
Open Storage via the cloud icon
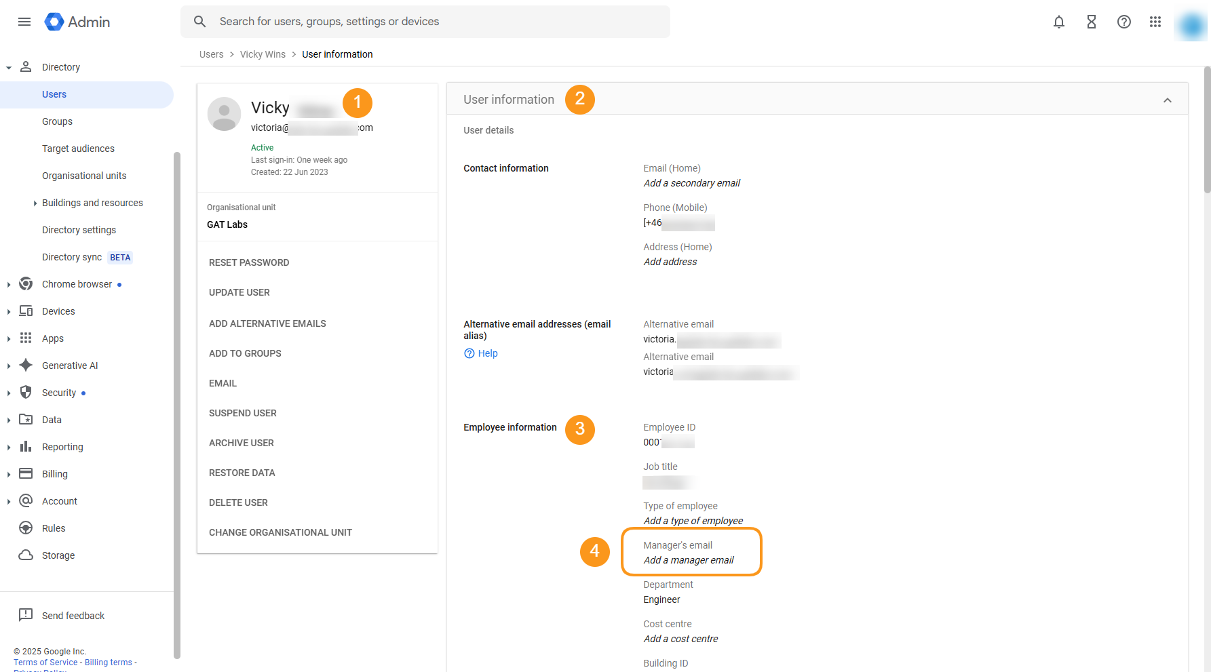point(25,555)
